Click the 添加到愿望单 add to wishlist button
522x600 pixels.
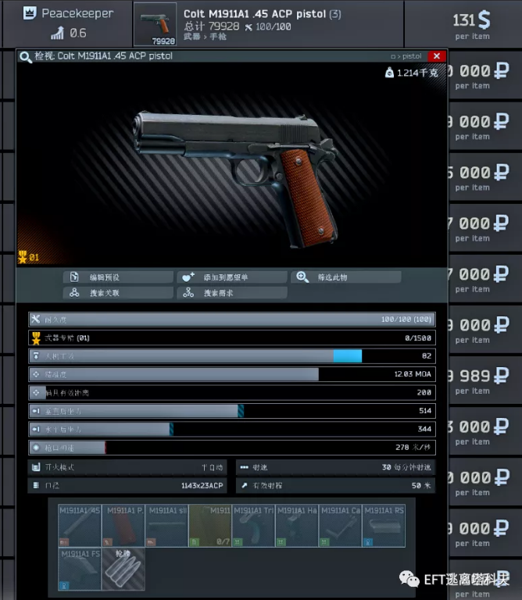point(232,277)
